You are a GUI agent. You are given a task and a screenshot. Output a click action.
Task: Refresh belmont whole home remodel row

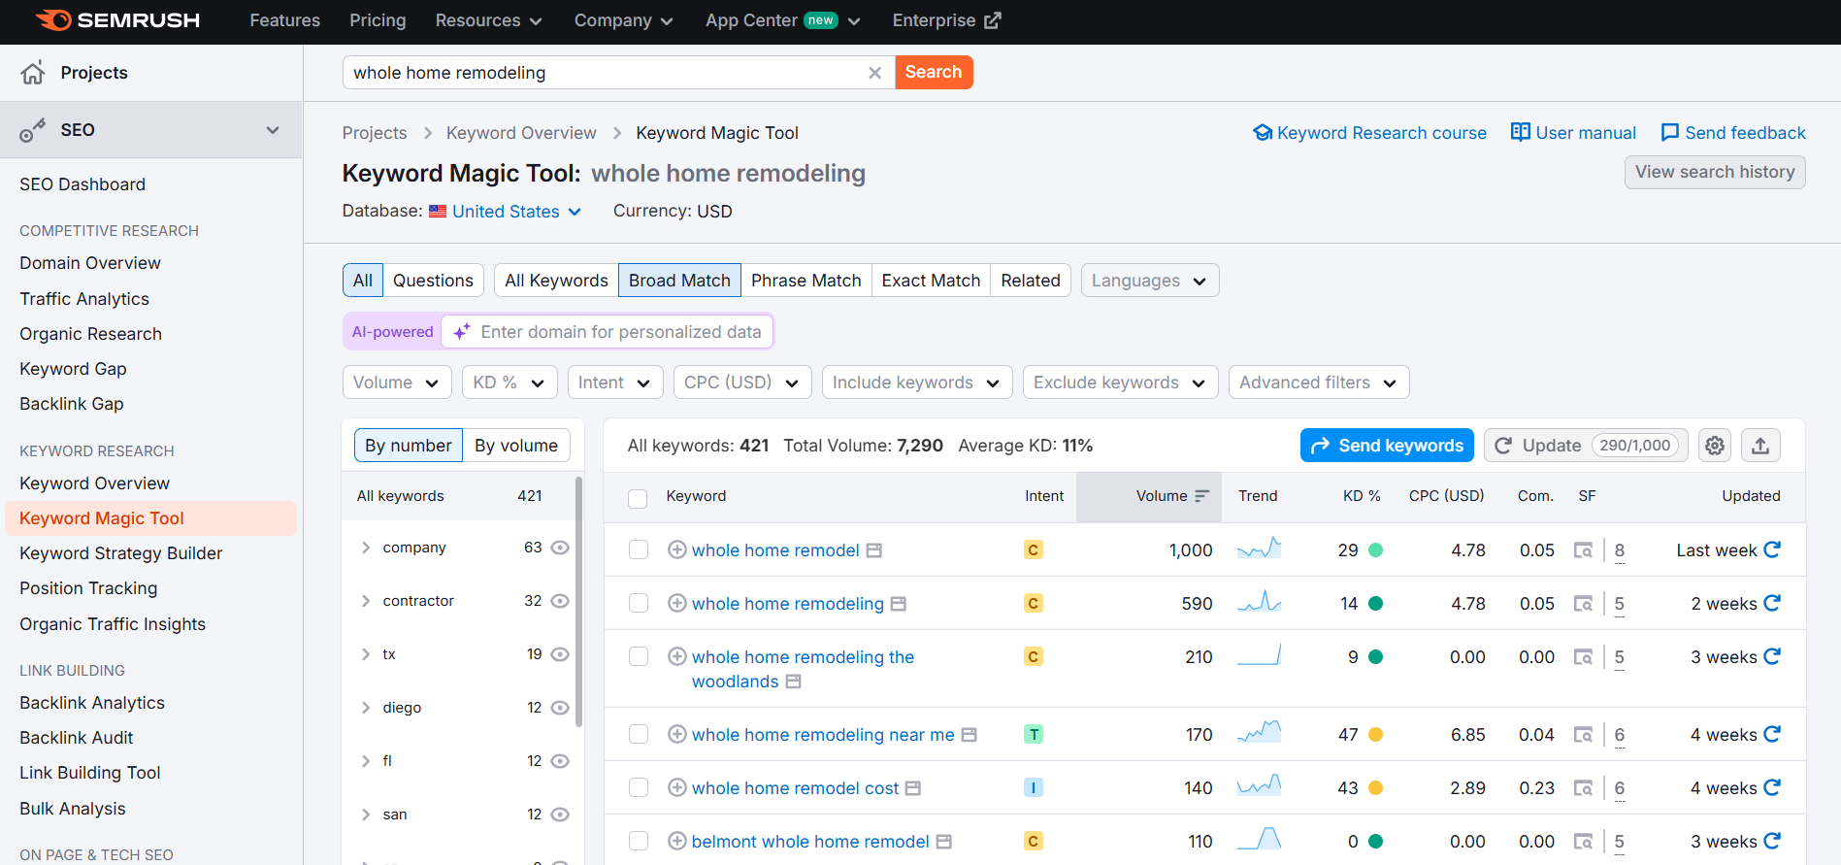pos(1772,841)
